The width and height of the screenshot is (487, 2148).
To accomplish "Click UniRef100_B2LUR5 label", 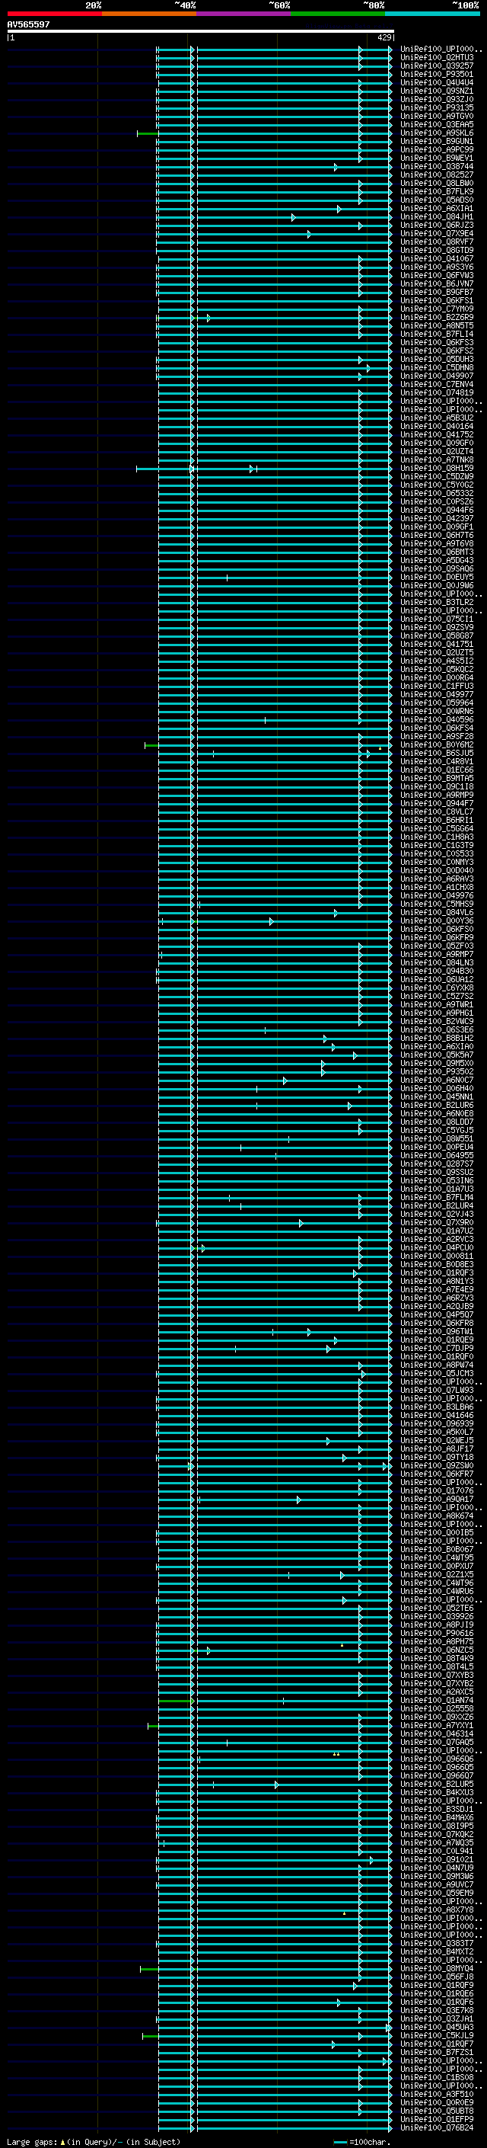I will pyautogui.click(x=437, y=1784).
